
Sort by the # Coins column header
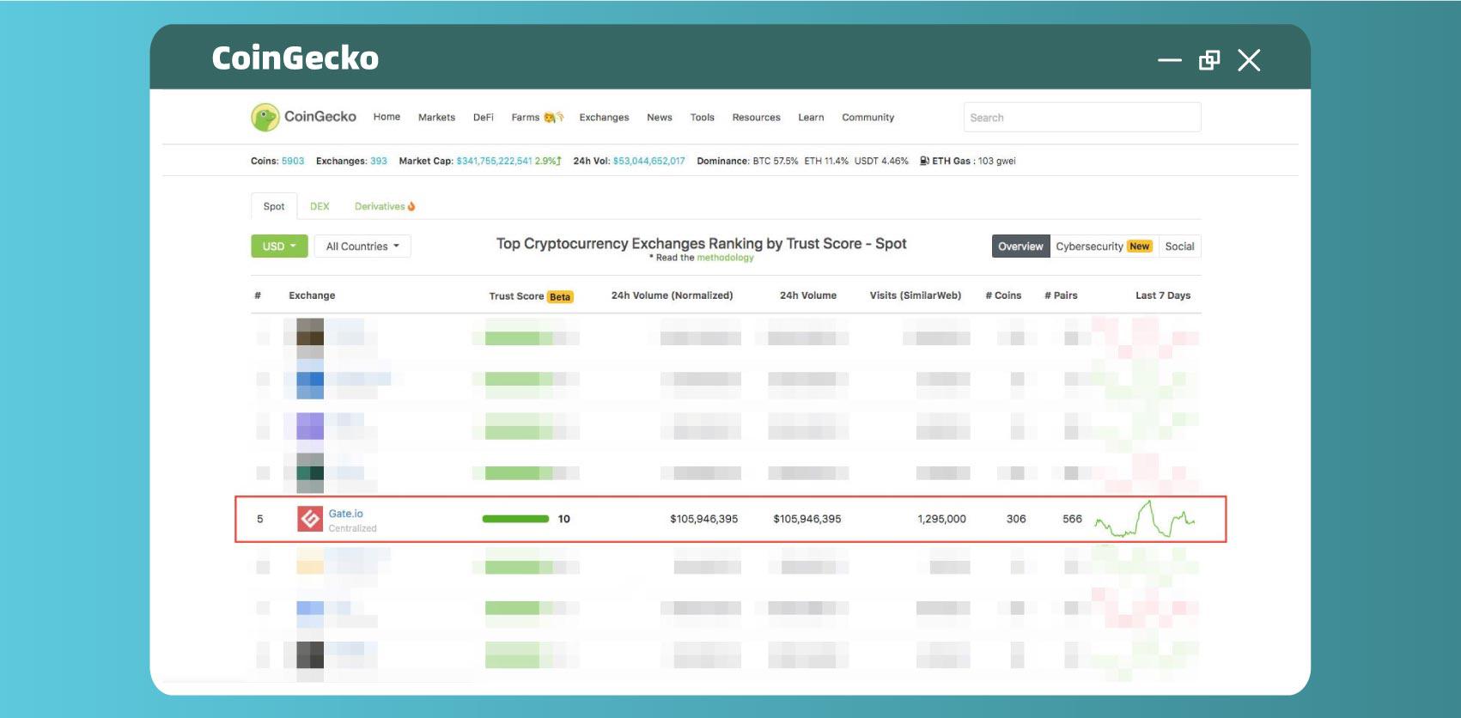[1003, 295]
